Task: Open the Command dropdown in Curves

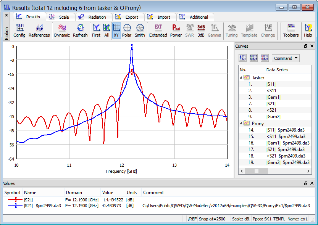Action: [x=286, y=58]
